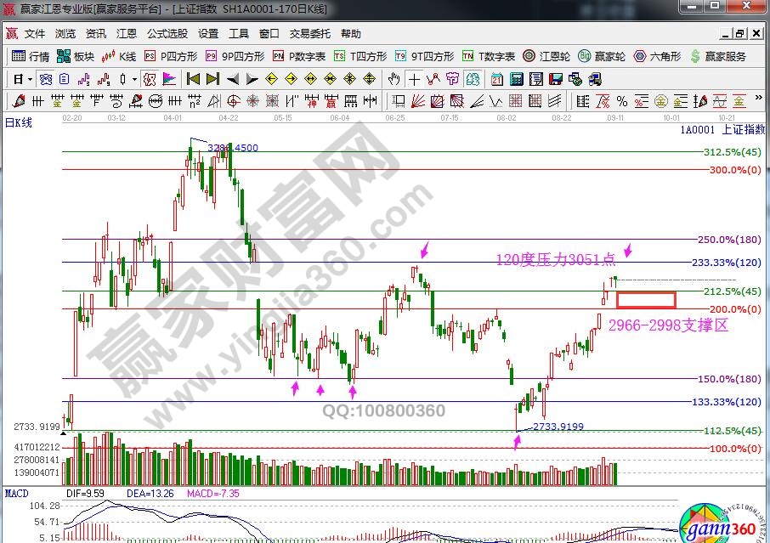770x543 pixels.
Task: Toggle the crosshair cursor mode
Action: (x=414, y=79)
